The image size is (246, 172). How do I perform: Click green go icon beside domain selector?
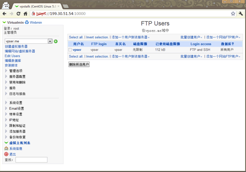[56, 41]
